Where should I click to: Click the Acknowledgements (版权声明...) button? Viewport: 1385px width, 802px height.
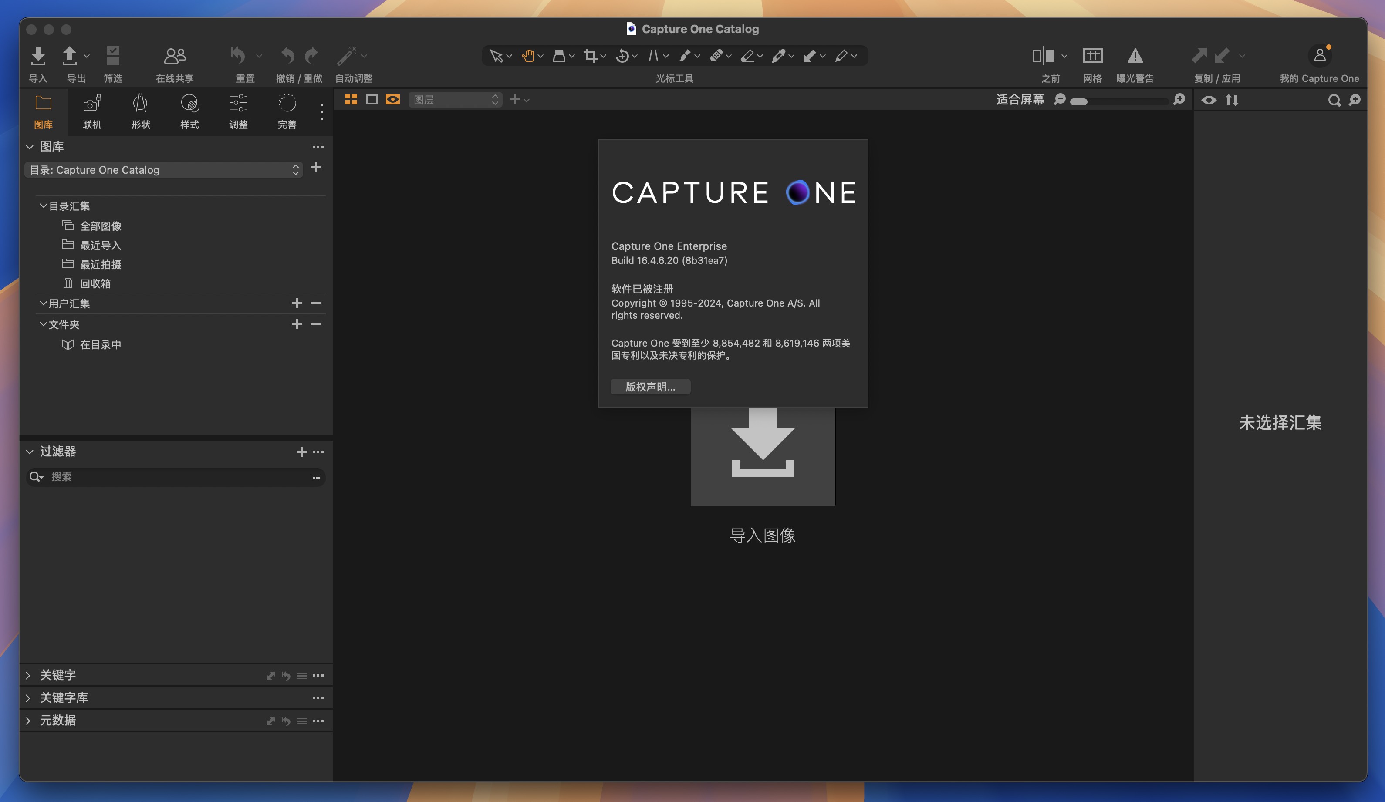click(650, 387)
